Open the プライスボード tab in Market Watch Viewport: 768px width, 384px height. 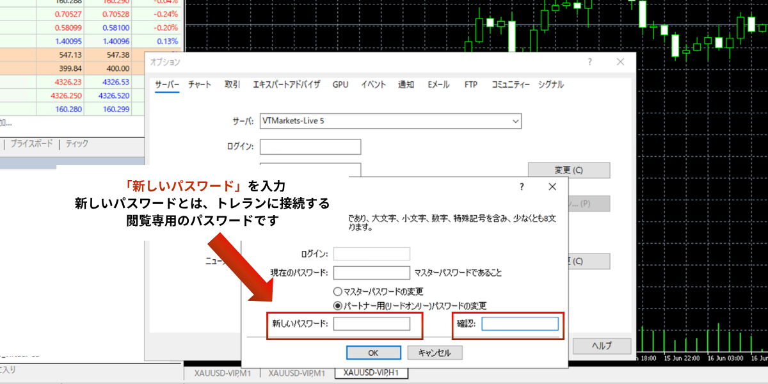coord(31,144)
